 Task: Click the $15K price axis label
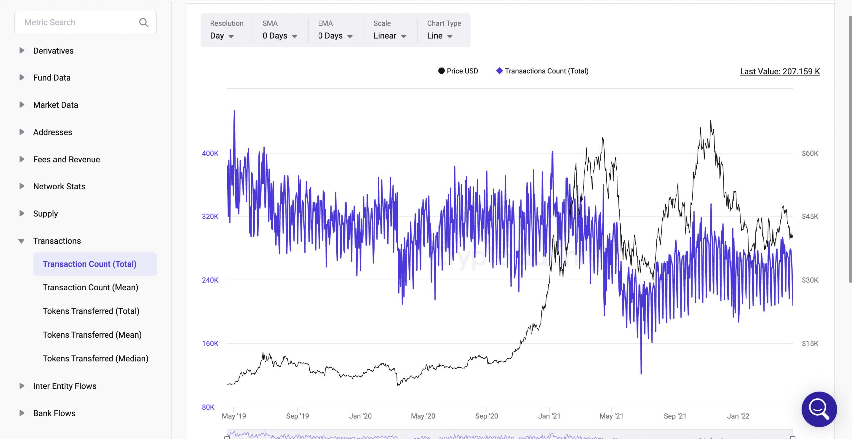pyautogui.click(x=810, y=343)
